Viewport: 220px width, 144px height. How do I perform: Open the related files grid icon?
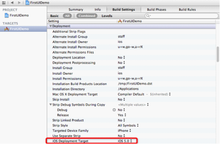pyautogui.click(x=4, y=3)
